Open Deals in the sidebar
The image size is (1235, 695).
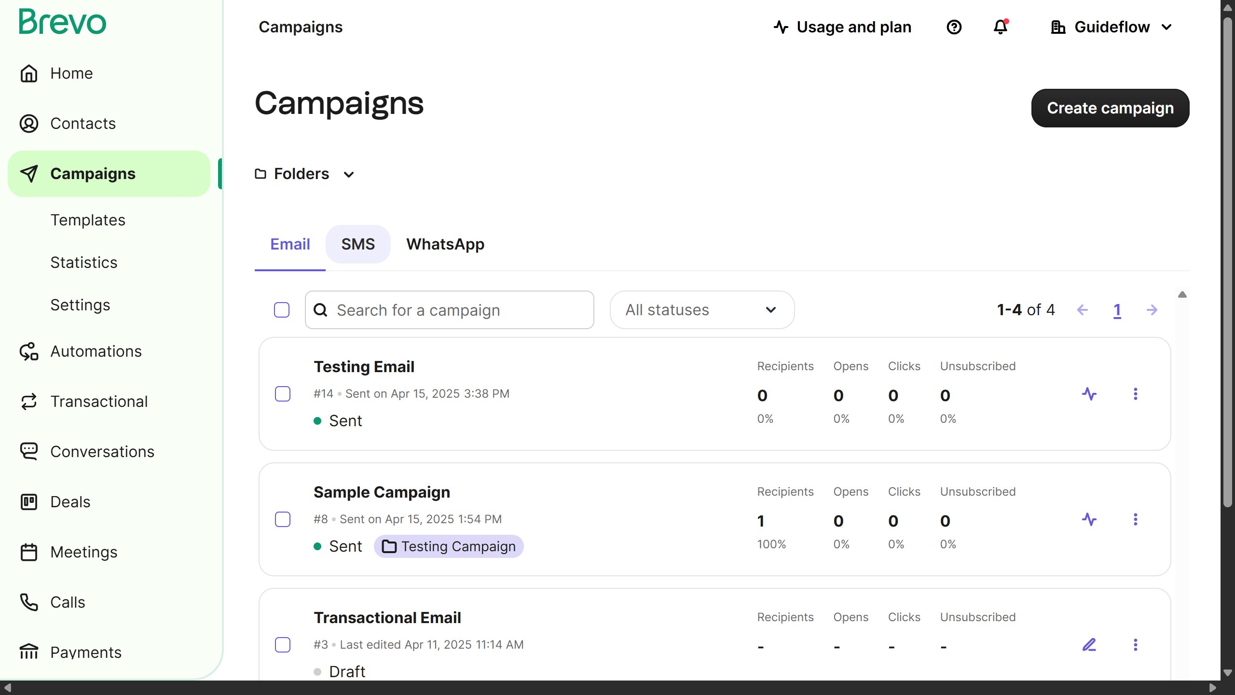coord(70,502)
